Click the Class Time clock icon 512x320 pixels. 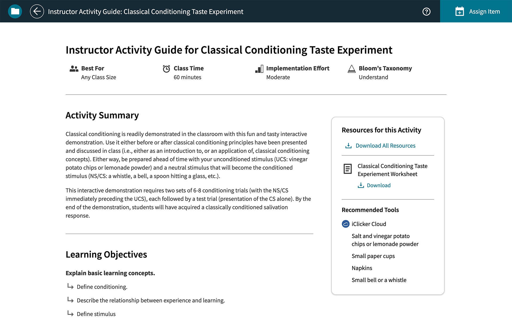[x=166, y=68]
